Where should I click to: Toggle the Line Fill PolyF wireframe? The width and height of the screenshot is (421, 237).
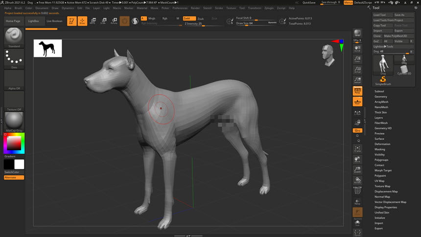click(x=357, y=190)
